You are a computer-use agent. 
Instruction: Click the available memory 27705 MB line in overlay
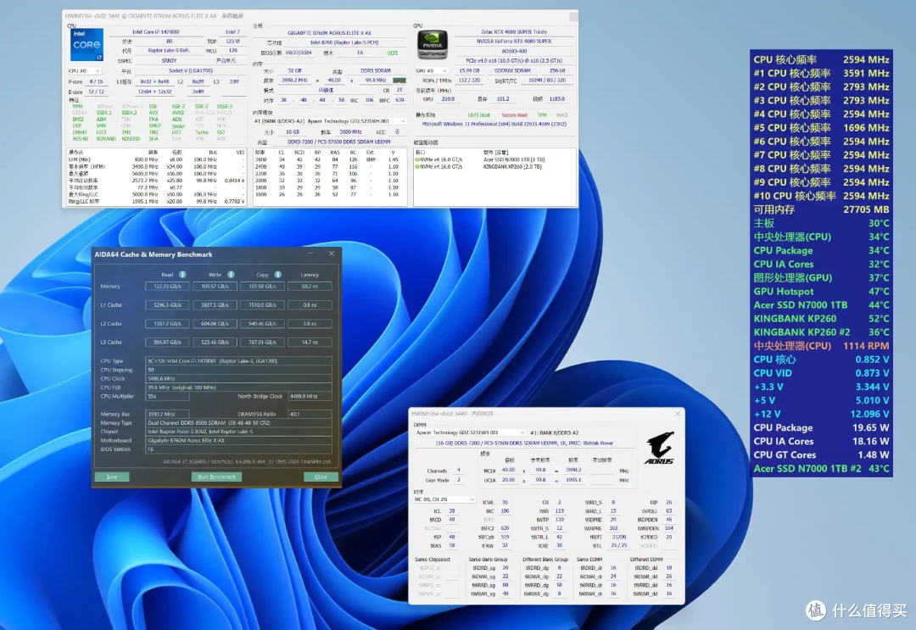tap(821, 209)
